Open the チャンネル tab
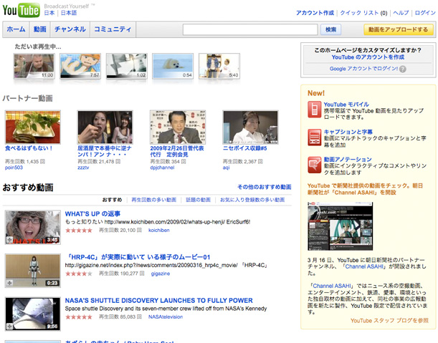The image size is (438, 343). coord(70,29)
